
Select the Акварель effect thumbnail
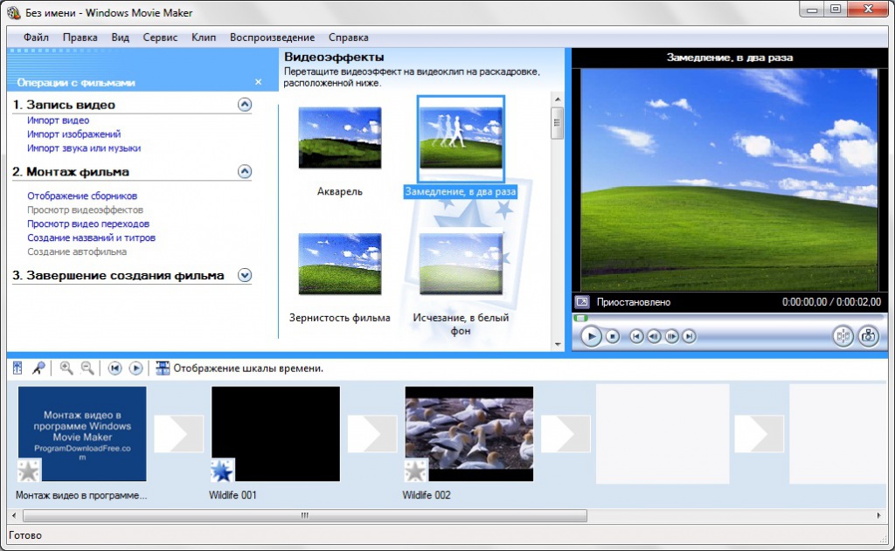click(340, 137)
